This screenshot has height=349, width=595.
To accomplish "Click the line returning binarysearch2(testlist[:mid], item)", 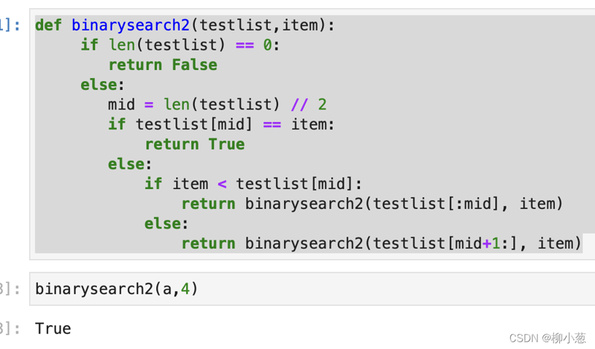I will coord(372,204).
